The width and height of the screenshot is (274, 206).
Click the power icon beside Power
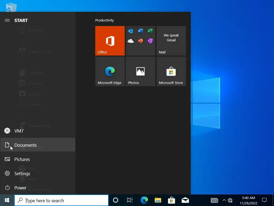click(7, 187)
